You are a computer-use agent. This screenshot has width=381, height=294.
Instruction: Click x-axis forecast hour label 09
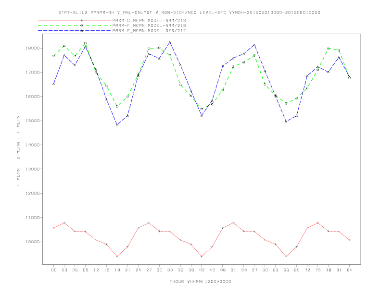85,270
